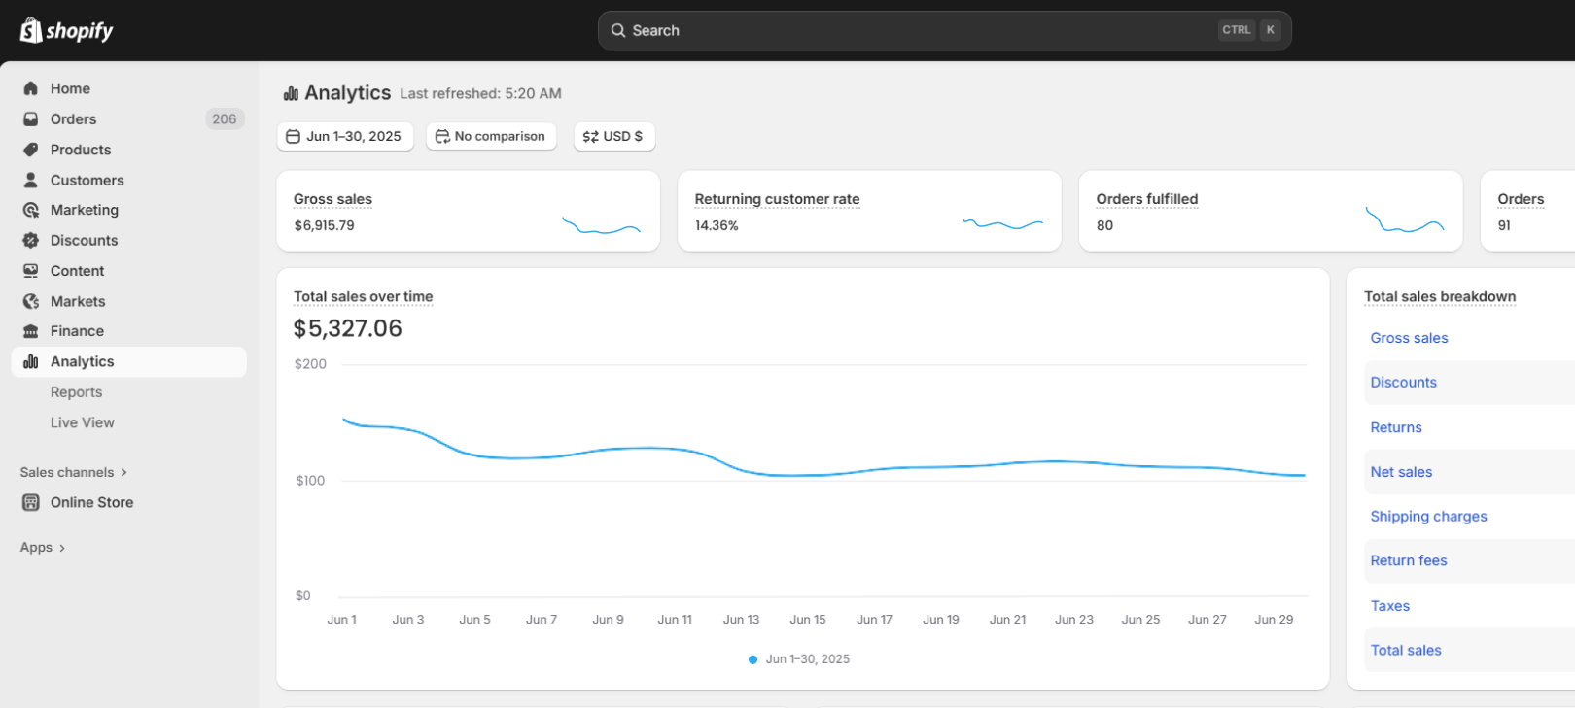Image resolution: width=1575 pixels, height=708 pixels.
Task: Expand the Sales channels section
Action: click(x=74, y=472)
